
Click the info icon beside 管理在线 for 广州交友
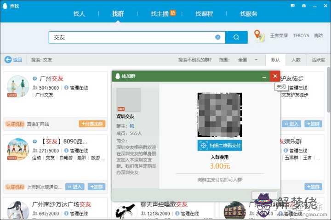[66, 88]
